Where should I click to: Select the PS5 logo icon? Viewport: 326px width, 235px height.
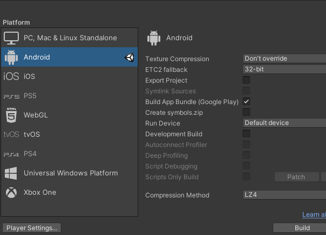coord(11,97)
